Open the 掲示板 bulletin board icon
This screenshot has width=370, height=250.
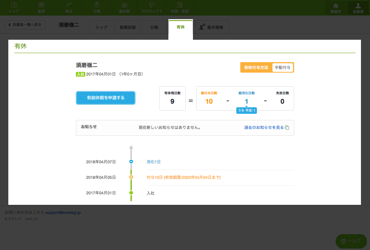click(x=124, y=5)
